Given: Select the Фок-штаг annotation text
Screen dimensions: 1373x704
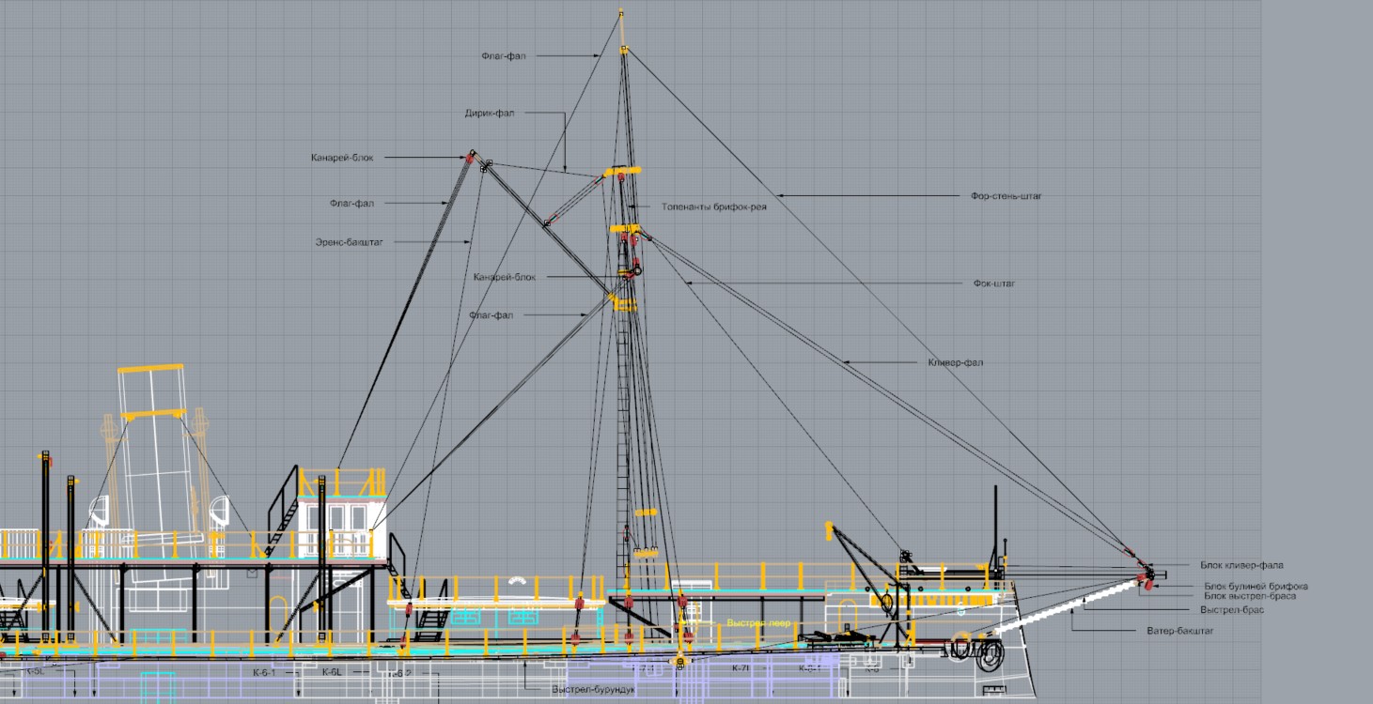Looking at the screenshot, I should pos(994,283).
